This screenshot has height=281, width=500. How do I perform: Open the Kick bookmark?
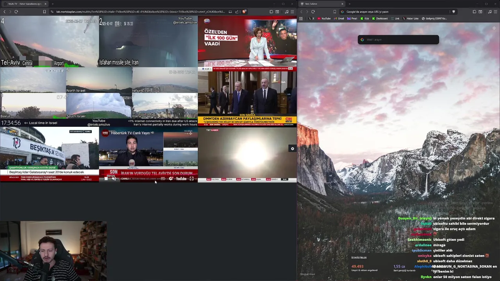coord(364,18)
